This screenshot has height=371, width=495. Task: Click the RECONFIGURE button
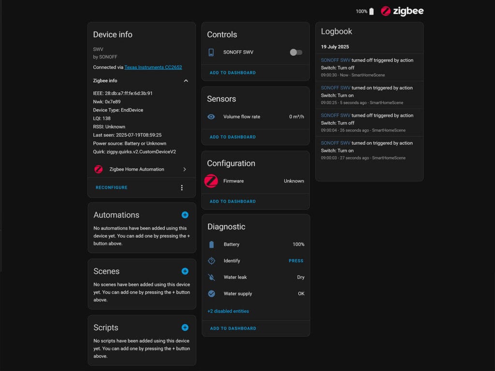point(112,187)
